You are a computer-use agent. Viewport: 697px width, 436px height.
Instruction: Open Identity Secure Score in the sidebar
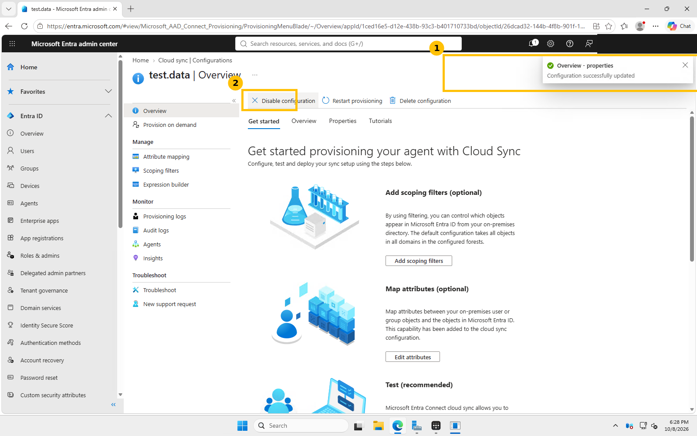pyautogui.click(x=47, y=325)
